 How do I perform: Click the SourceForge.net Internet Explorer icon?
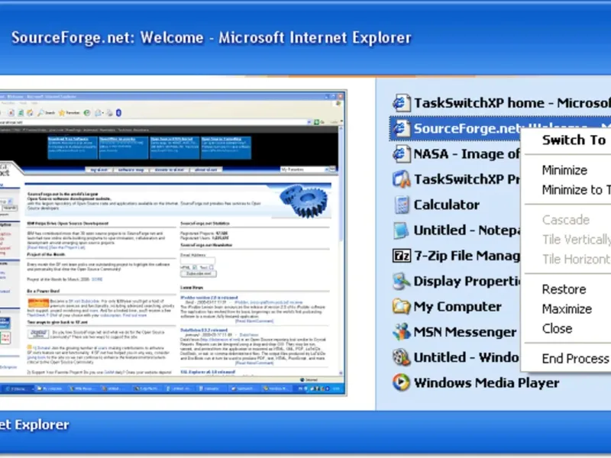pos(401,128)
